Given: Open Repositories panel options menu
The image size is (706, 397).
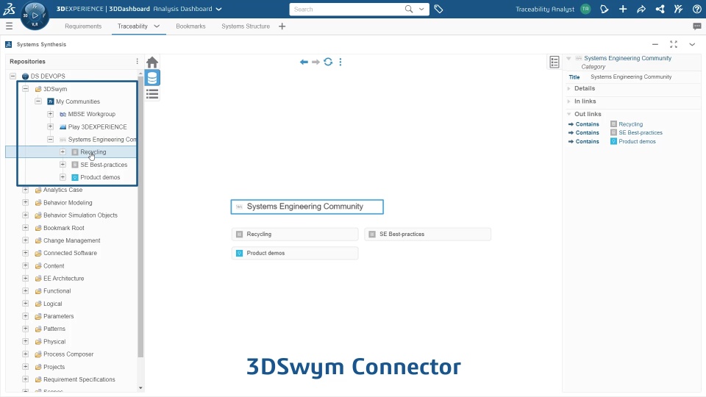Looking at the screenshot, I should (x=138, y=61).
